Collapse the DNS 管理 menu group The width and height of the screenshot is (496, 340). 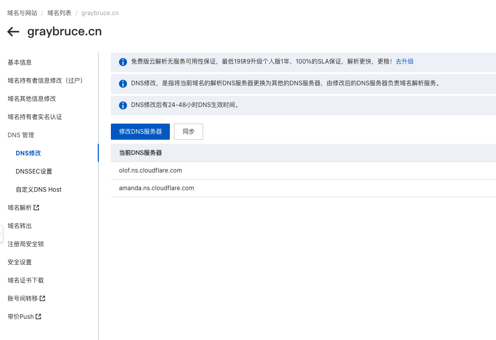click(21, 135)
